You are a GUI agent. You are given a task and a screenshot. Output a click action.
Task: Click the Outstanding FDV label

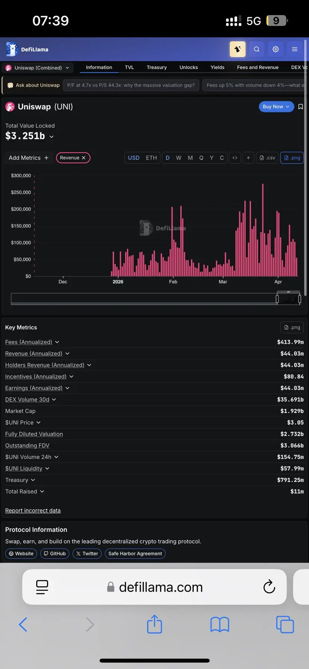27,446
